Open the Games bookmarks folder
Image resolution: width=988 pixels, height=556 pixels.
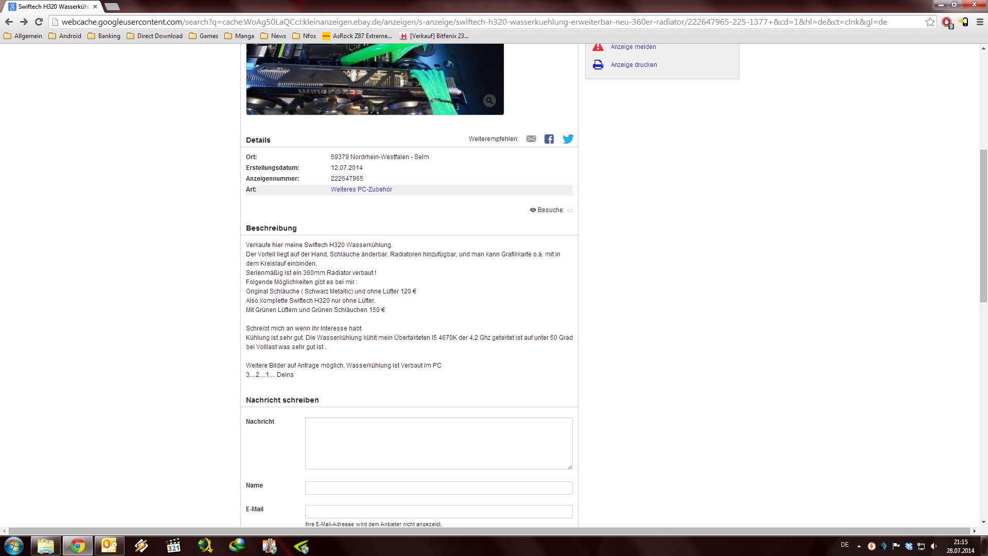pos(204,36)
